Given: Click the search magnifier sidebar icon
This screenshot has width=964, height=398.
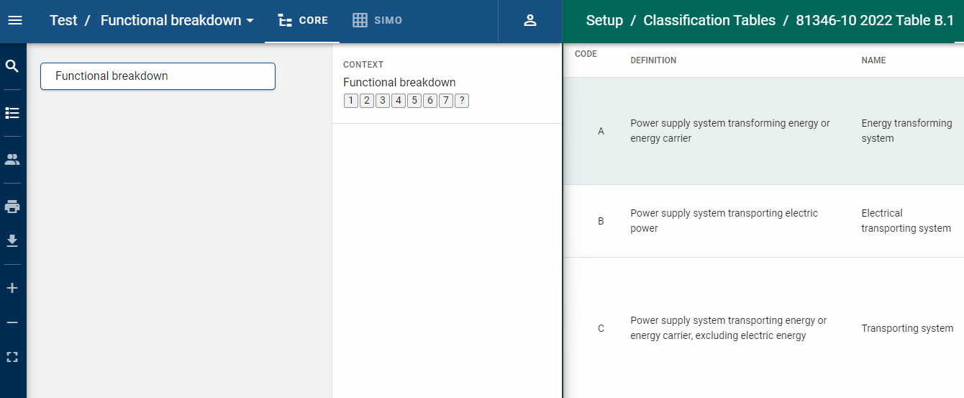Looking at the screenshot, I should (12, 66).
